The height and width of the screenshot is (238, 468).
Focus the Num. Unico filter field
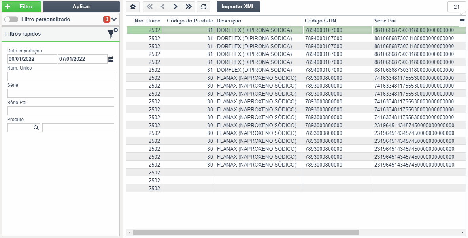point(60,76)
